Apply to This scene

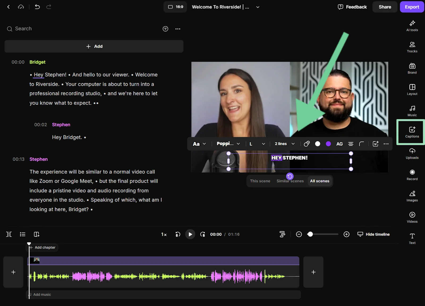coord(260,181)
